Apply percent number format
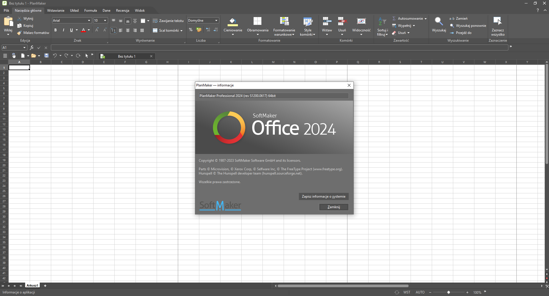The image size is (549, 296). pos(191,30)
